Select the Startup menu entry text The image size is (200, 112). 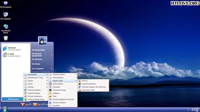pyautogui.click(x=31, y=87)
